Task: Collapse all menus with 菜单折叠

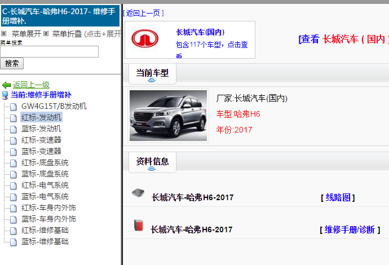Action: (x=67, y=34)
